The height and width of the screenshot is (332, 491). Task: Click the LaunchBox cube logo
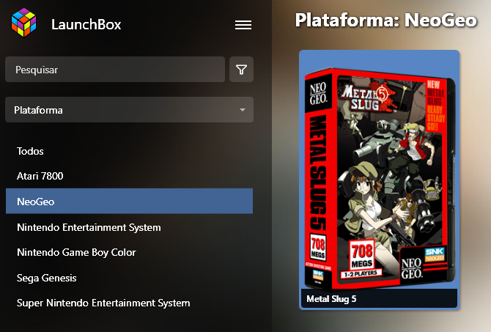pyautogui.click(x=23, y=23)
